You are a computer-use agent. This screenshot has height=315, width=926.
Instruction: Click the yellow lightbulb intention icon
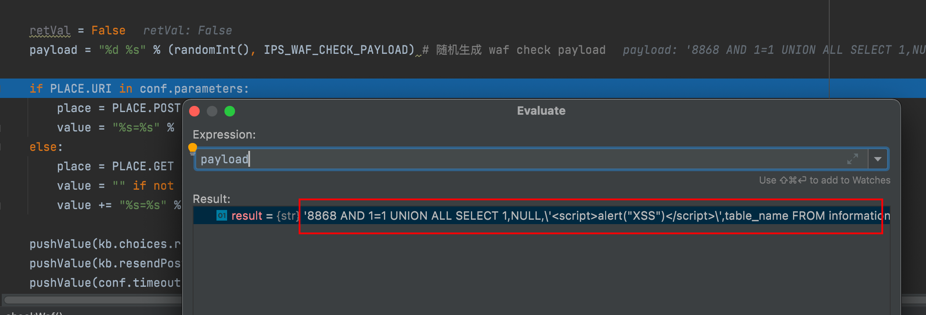tap(193, 149)
